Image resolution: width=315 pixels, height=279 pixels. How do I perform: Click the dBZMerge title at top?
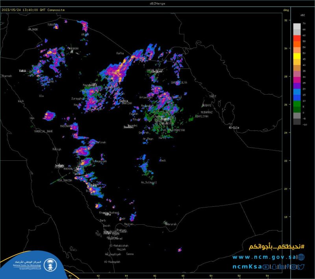coord(157,3)
